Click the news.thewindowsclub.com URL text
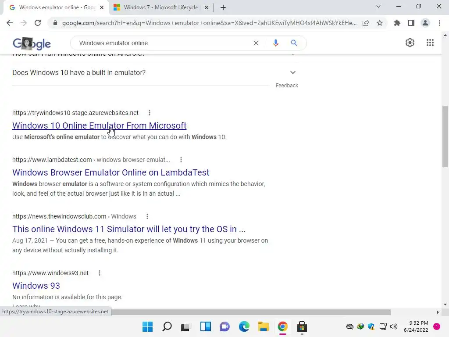This screenshot has height=337, width=449. [x=74, y=216]
